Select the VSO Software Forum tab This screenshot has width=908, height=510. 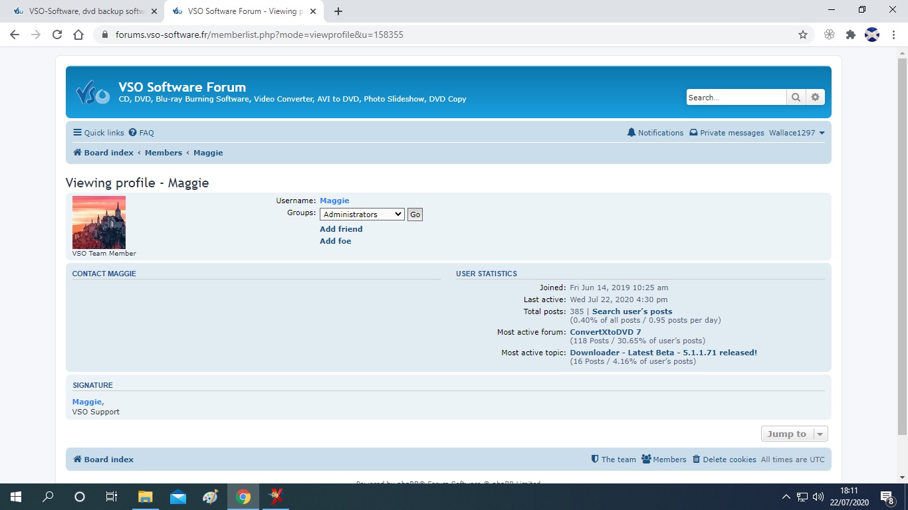coord(243,11)
